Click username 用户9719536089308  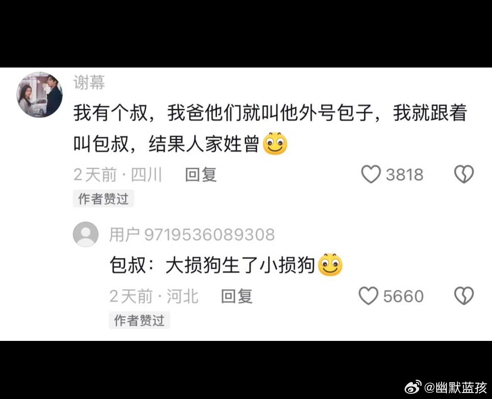192,234
